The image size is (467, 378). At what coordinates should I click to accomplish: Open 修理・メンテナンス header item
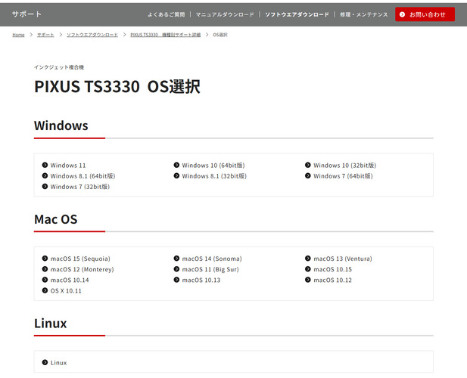coord(363,14)
